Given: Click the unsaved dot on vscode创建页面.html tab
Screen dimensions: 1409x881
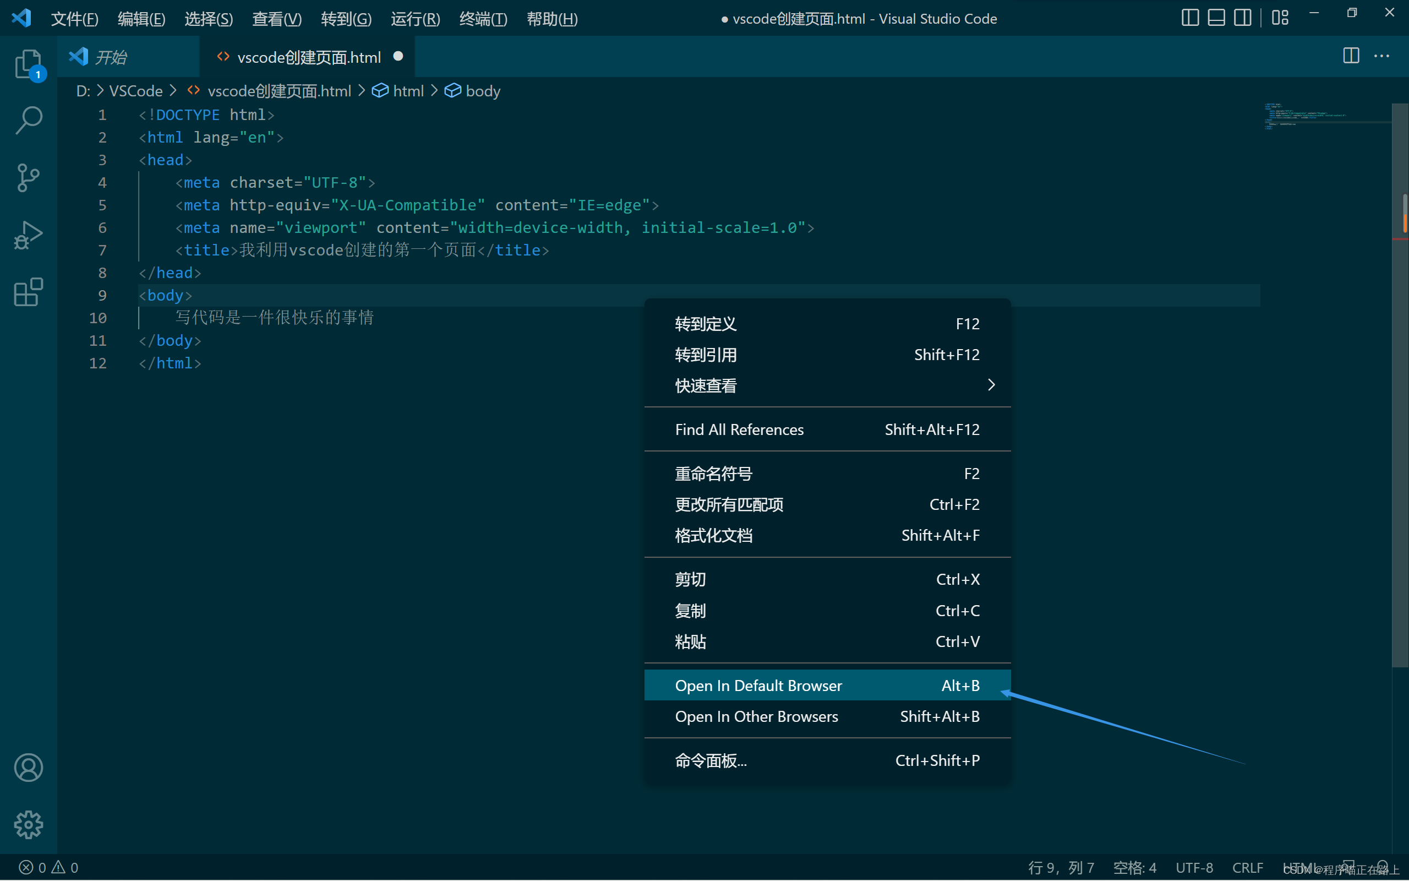Looking at the screenshot, I should [x=398, y=56].
